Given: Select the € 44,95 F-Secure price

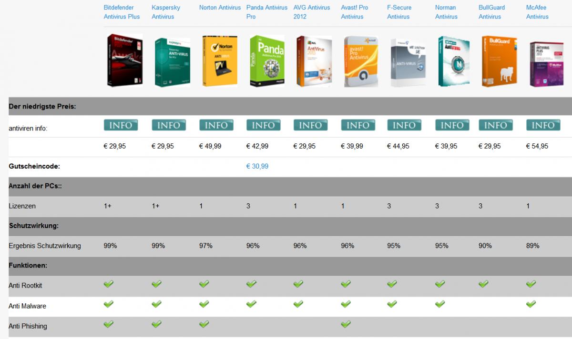Looking at the screenshot, I should [398, 146].
